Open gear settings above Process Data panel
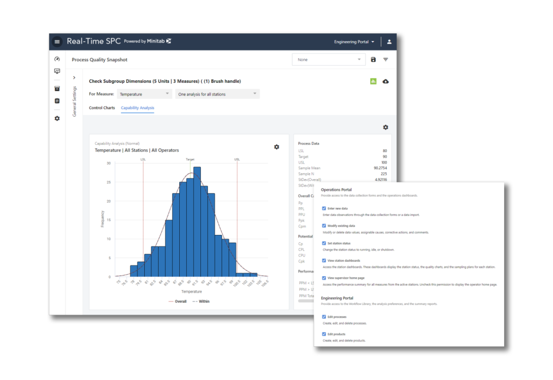This screenshot has height=380, width=553. [x=386, y=127]
